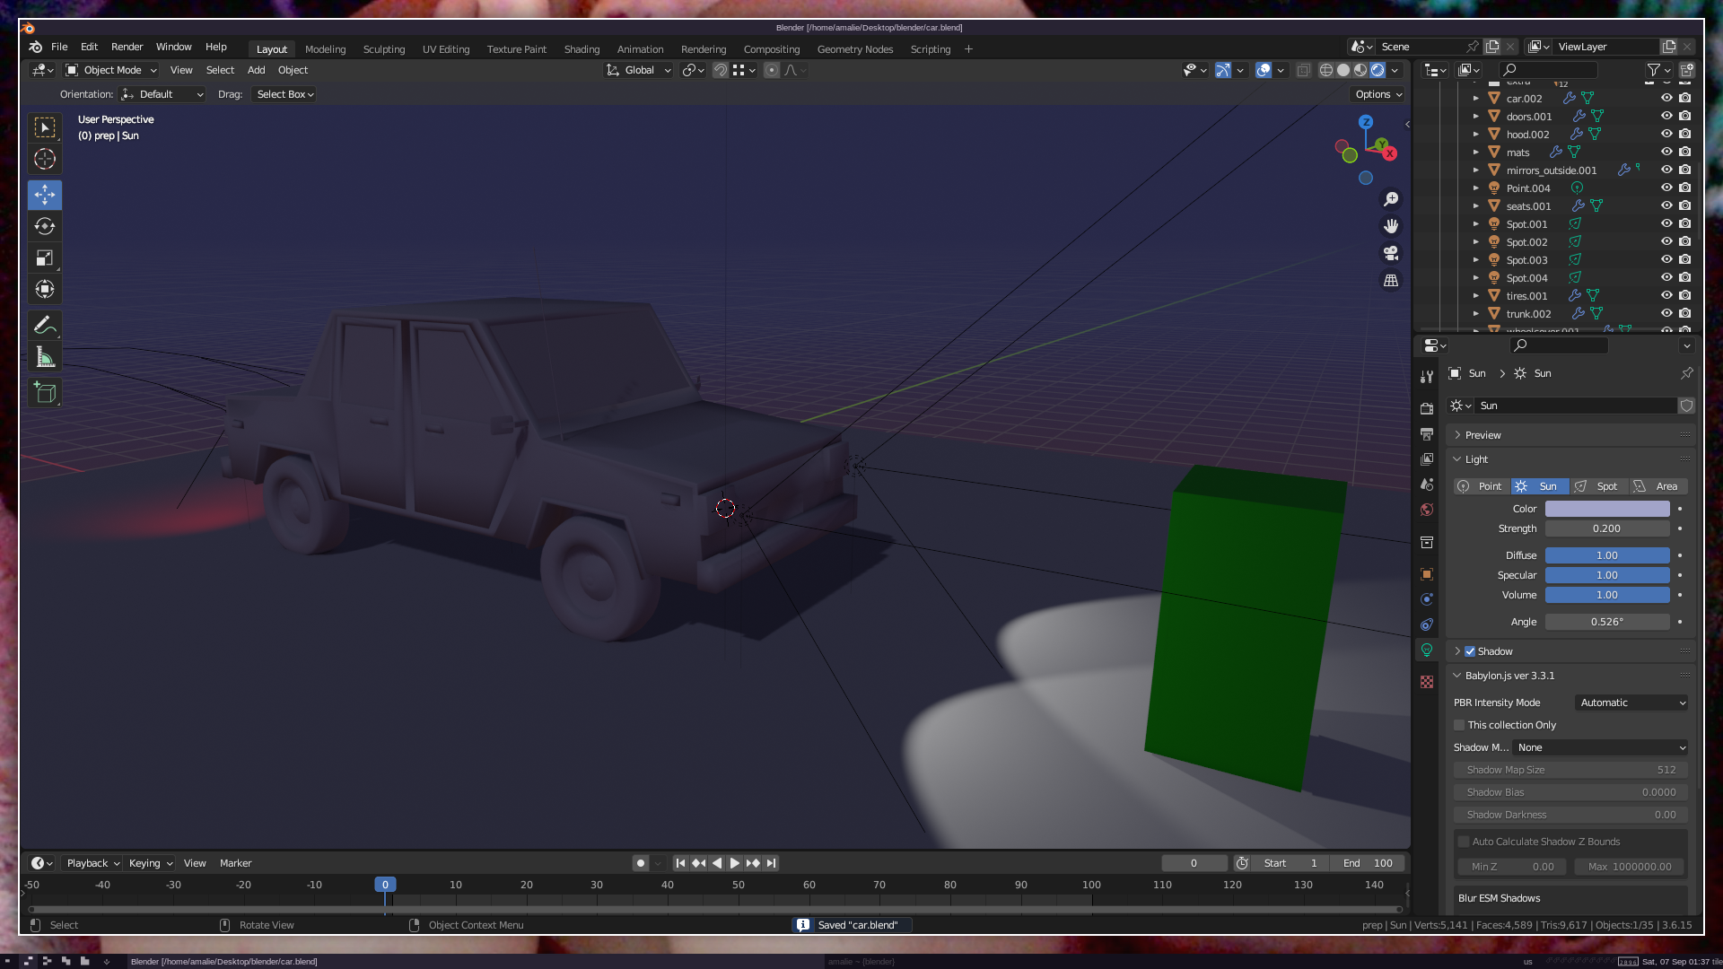Viewport: 1723px width, 969px height.
Task: Select the Scale tool
Action: [45, 258]
